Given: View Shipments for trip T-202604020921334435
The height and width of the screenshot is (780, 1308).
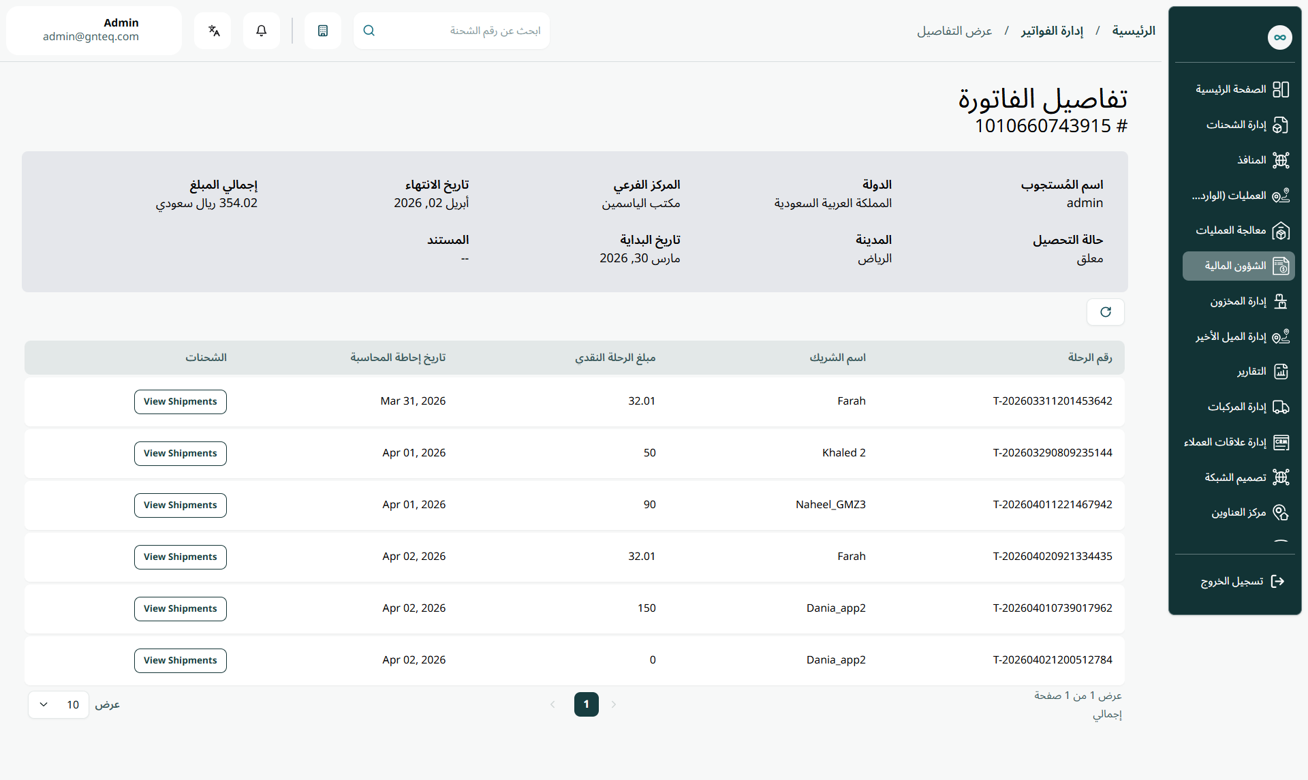Looking at the screenshot, I should (181, 557).
